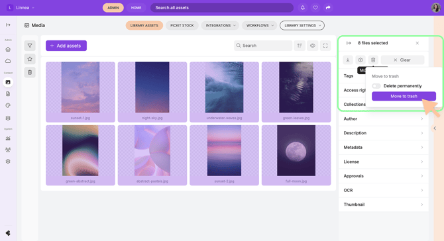Screen dimensions: 444x241
Task: Select the Pickit Stock tab
Action: 182,25
